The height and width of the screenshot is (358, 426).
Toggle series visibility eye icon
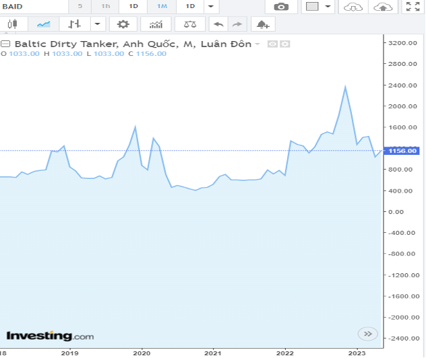272,44
